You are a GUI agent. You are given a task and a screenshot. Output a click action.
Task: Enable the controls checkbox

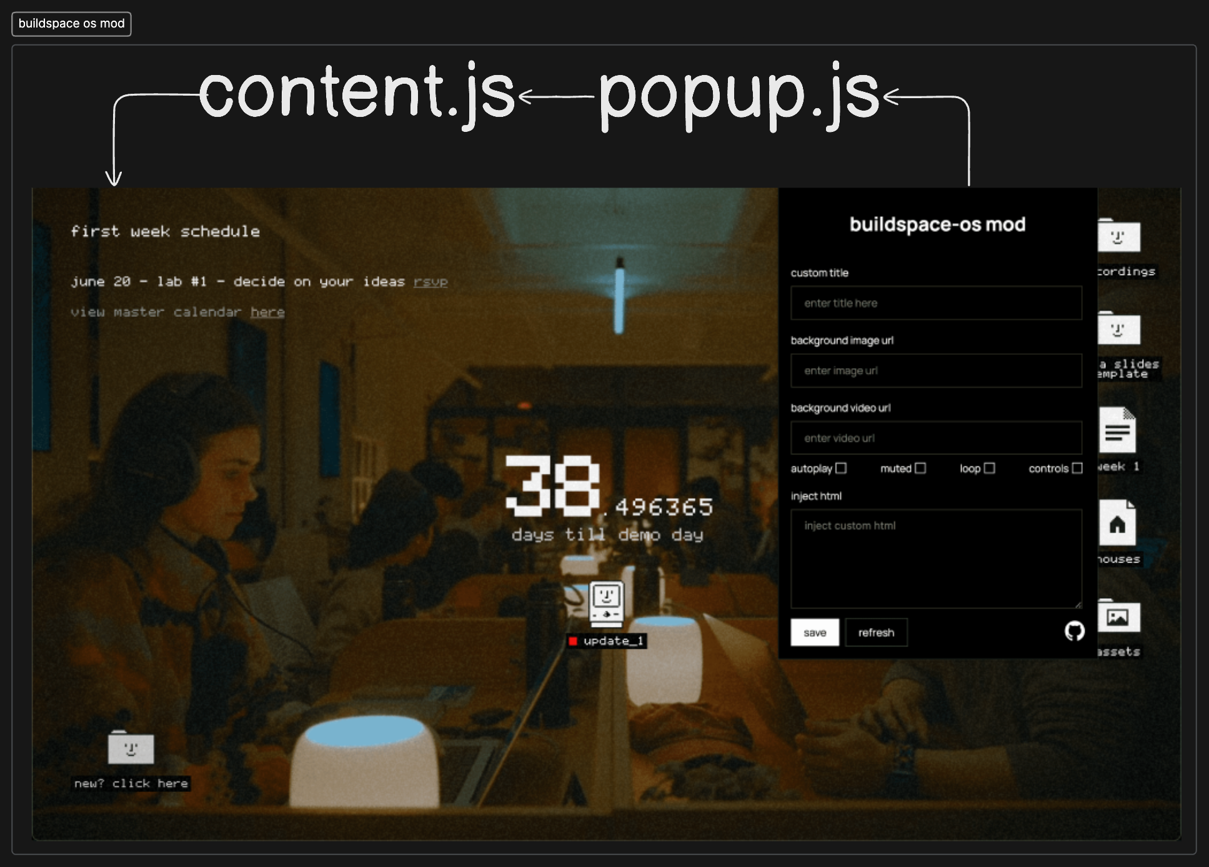pyautogui.click(x=1077, y=468)
